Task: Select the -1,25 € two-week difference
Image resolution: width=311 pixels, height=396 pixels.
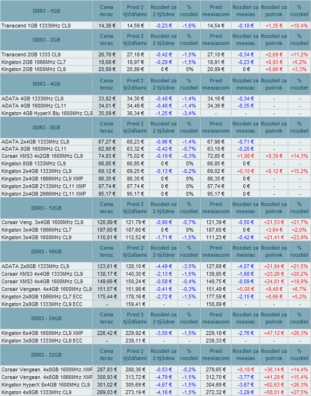Action: [x=164, y=113]
